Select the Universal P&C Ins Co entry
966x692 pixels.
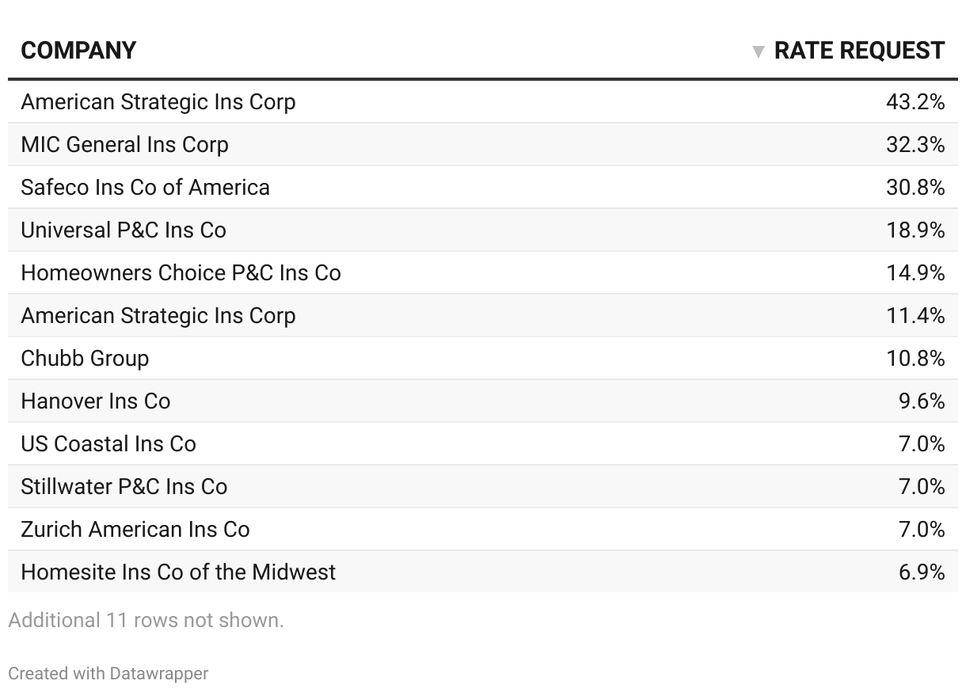[x=124, y=230]
